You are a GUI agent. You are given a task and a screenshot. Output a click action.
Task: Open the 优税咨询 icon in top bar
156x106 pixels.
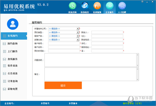73,6
